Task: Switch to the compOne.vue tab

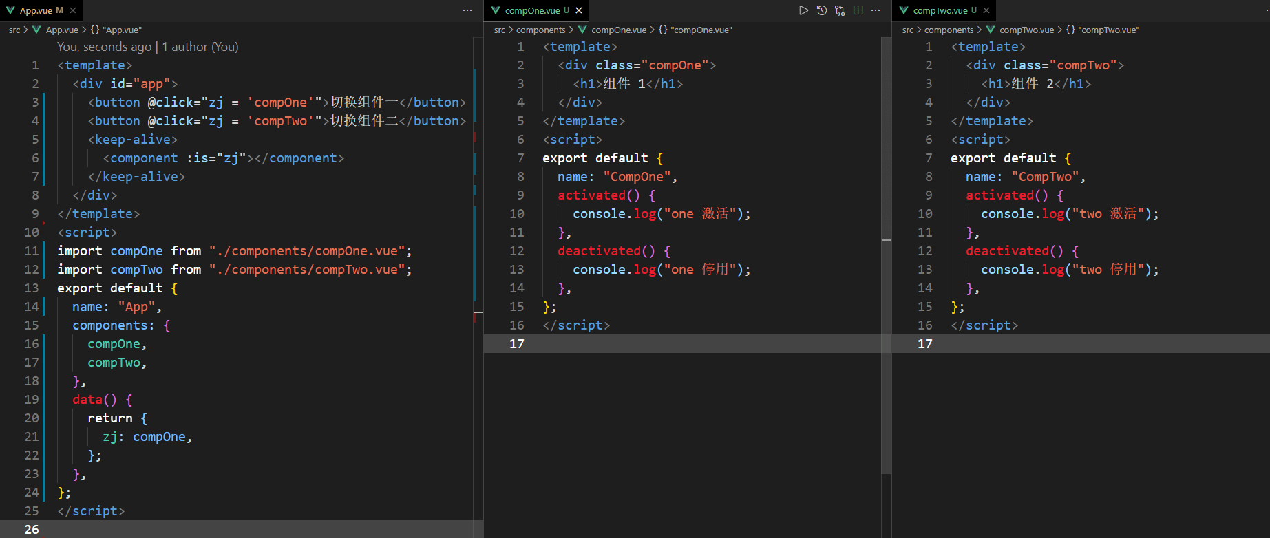Action: pos(537,10)
